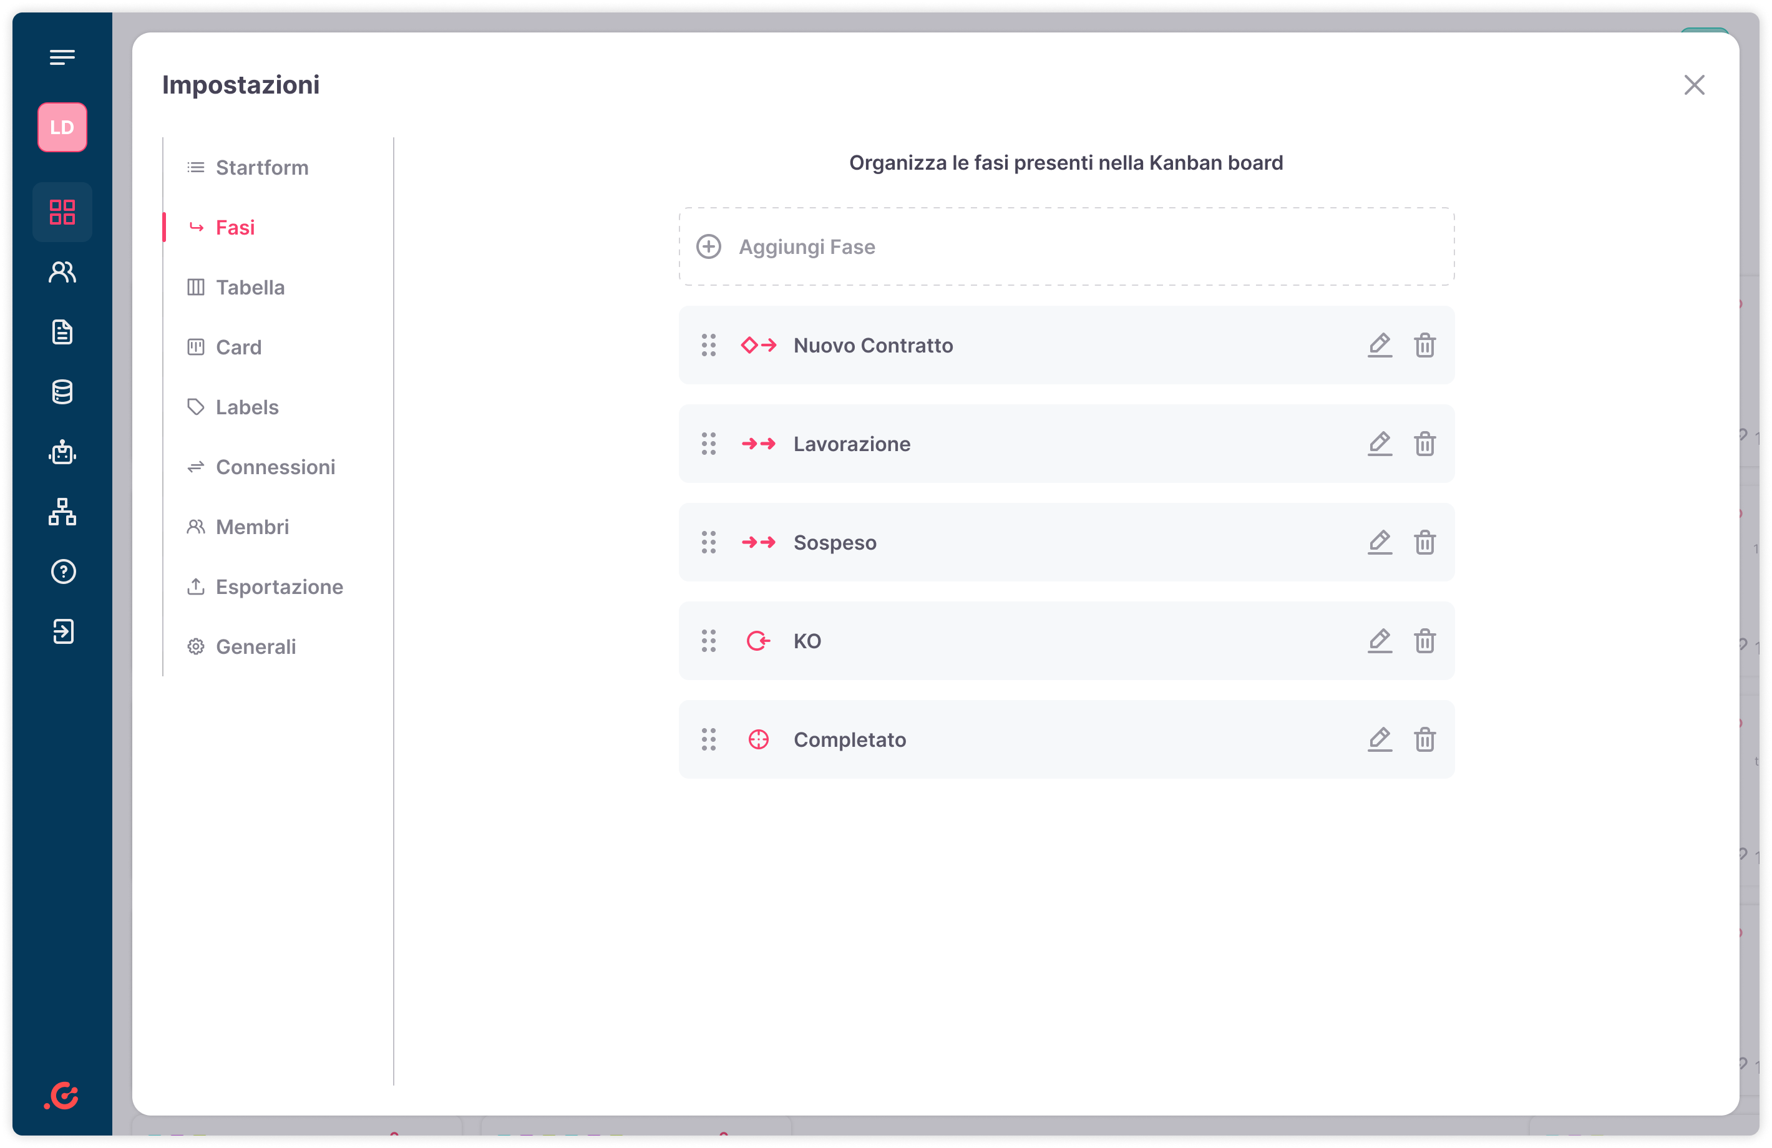Click the edit pencil for Nuovo Contratto

click(1379, 346)
